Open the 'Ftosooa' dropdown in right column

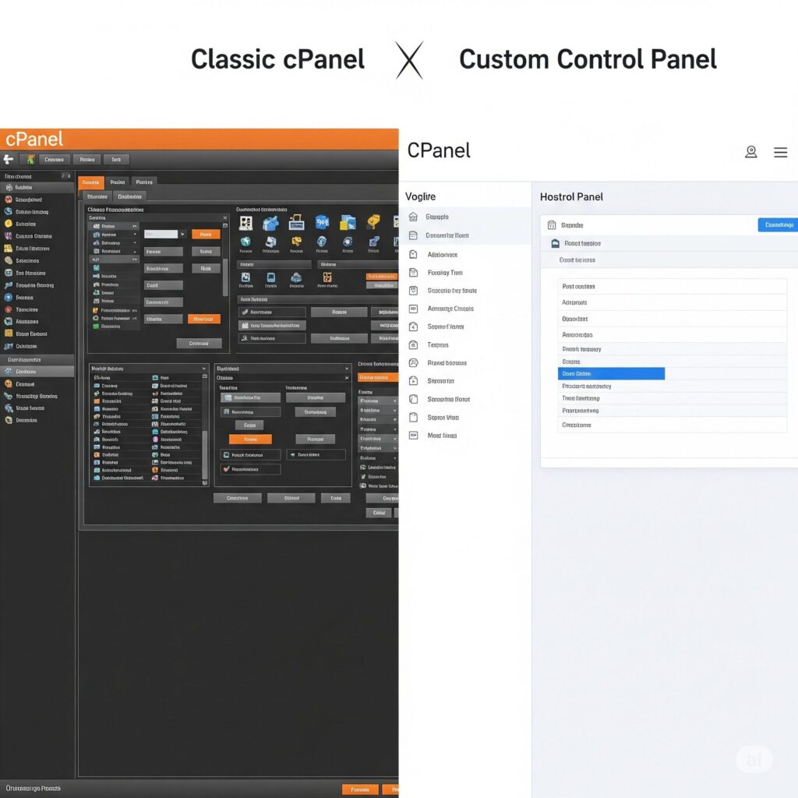click(378, 401)
